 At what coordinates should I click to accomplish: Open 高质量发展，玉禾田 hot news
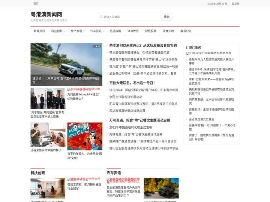click(x=211, y=101)
